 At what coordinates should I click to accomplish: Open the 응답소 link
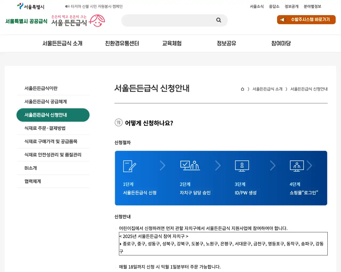point(274,6)
